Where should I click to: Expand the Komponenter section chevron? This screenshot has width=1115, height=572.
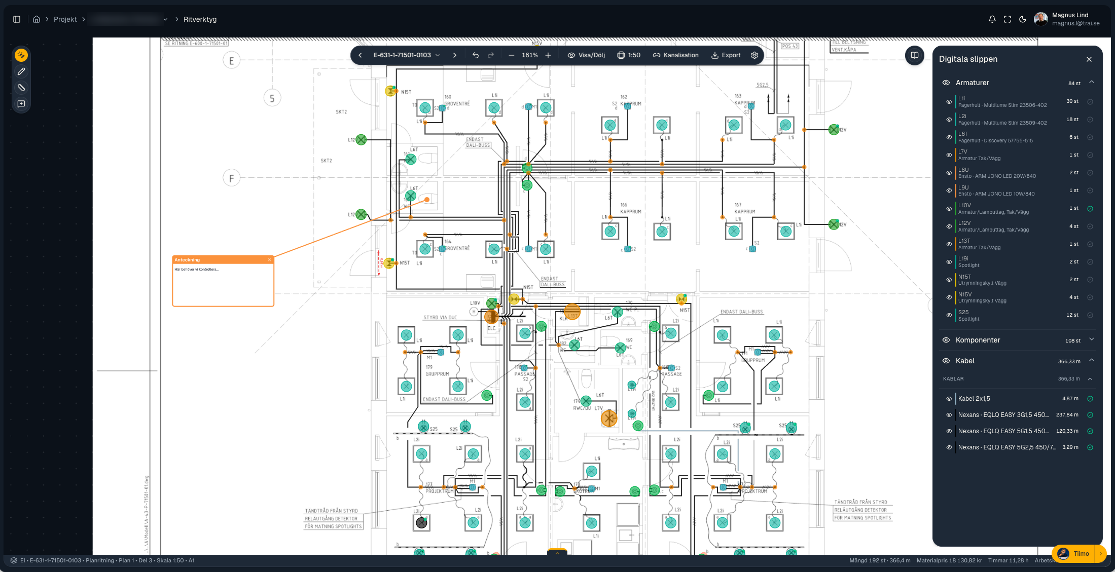point(1092,339)
